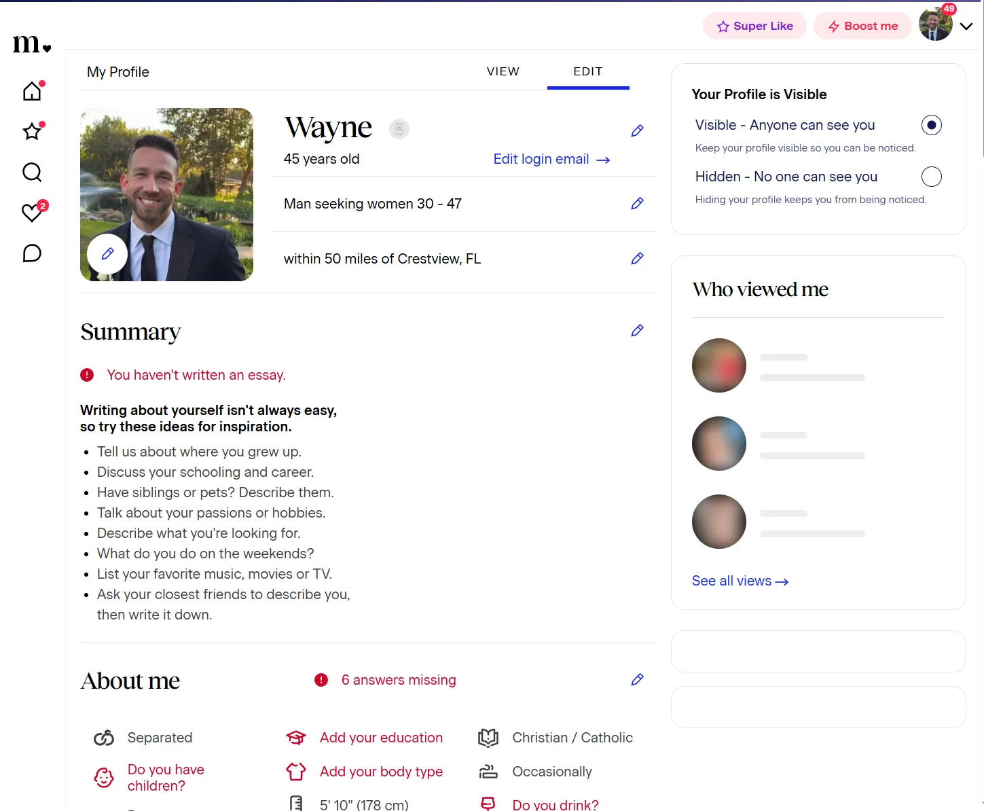Click the 'Occasionally' smoking text
This screenshot has height=811, width=984.
click(x=552, y=772)
